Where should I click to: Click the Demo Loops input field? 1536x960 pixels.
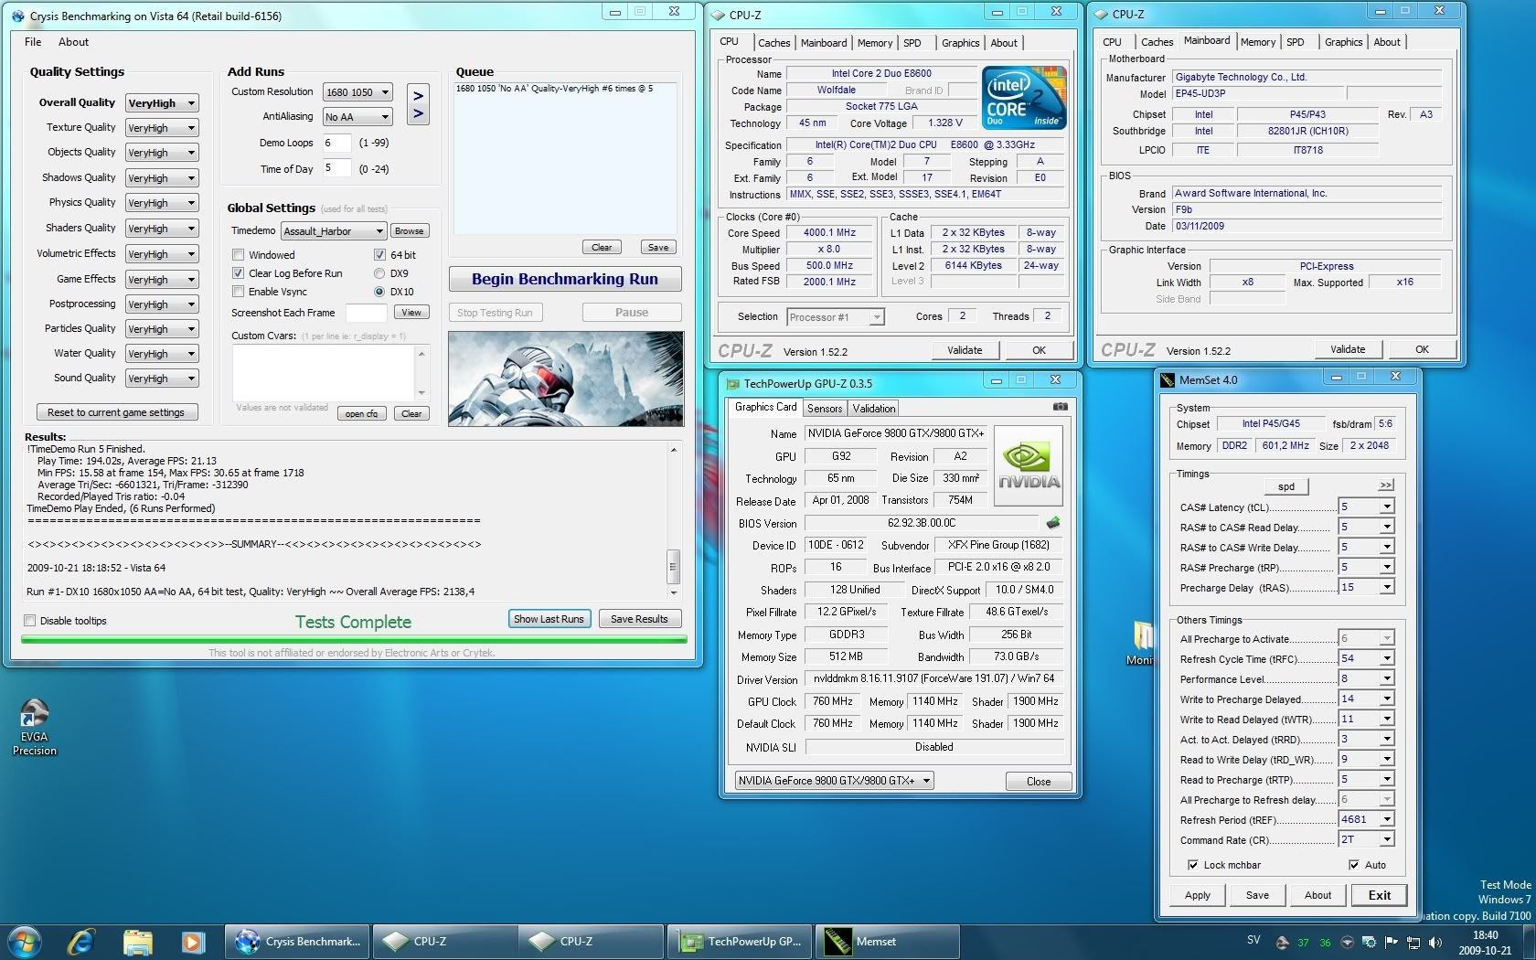336,143
